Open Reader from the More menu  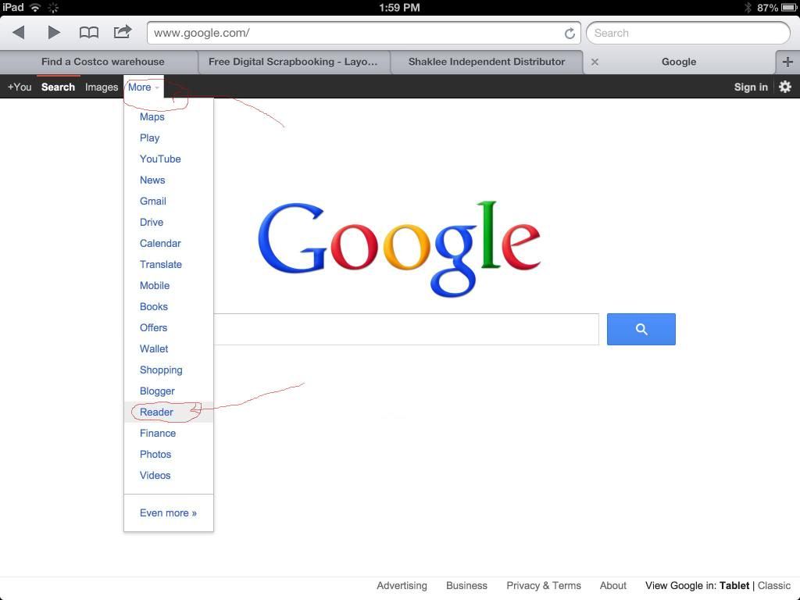click(x=156, y=412)
